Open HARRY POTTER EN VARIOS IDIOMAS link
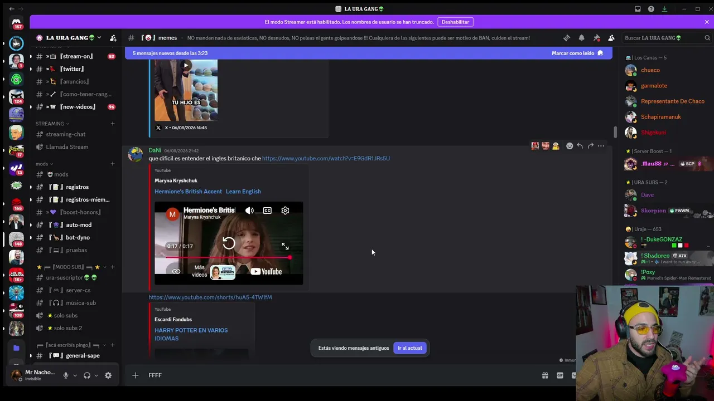Screen dimensions: 714x401 click(x=191, y=334)
